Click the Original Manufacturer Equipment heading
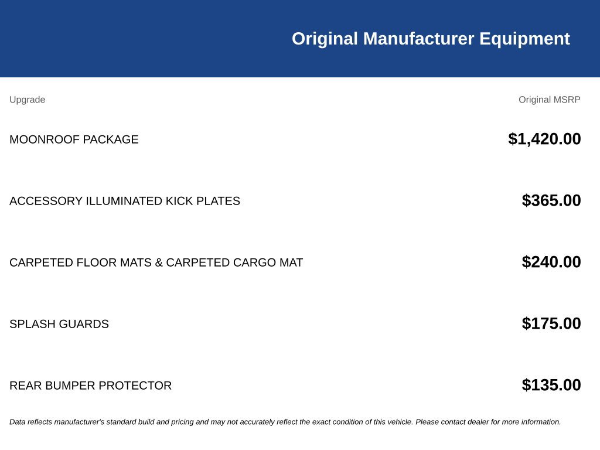 point(431,39)
